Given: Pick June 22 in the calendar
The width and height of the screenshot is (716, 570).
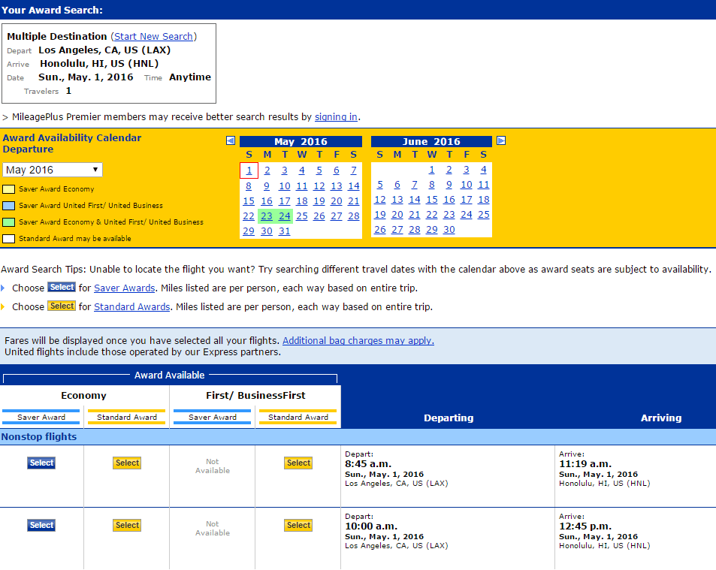Looking at the screenshot, I should tap(431, 215).
